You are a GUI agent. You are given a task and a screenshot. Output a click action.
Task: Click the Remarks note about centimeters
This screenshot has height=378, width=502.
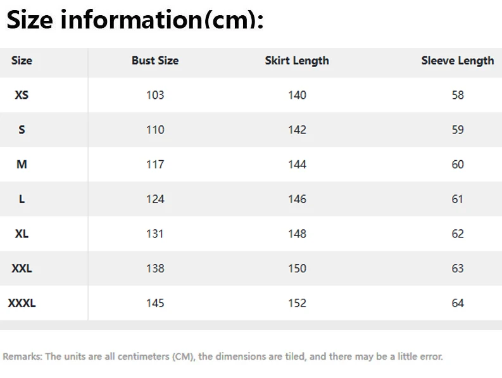click(223, 356)
